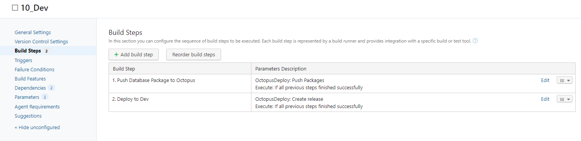Click the help question mark icon
The width and height of the screenshot is (581, 141).
[475, 41]
